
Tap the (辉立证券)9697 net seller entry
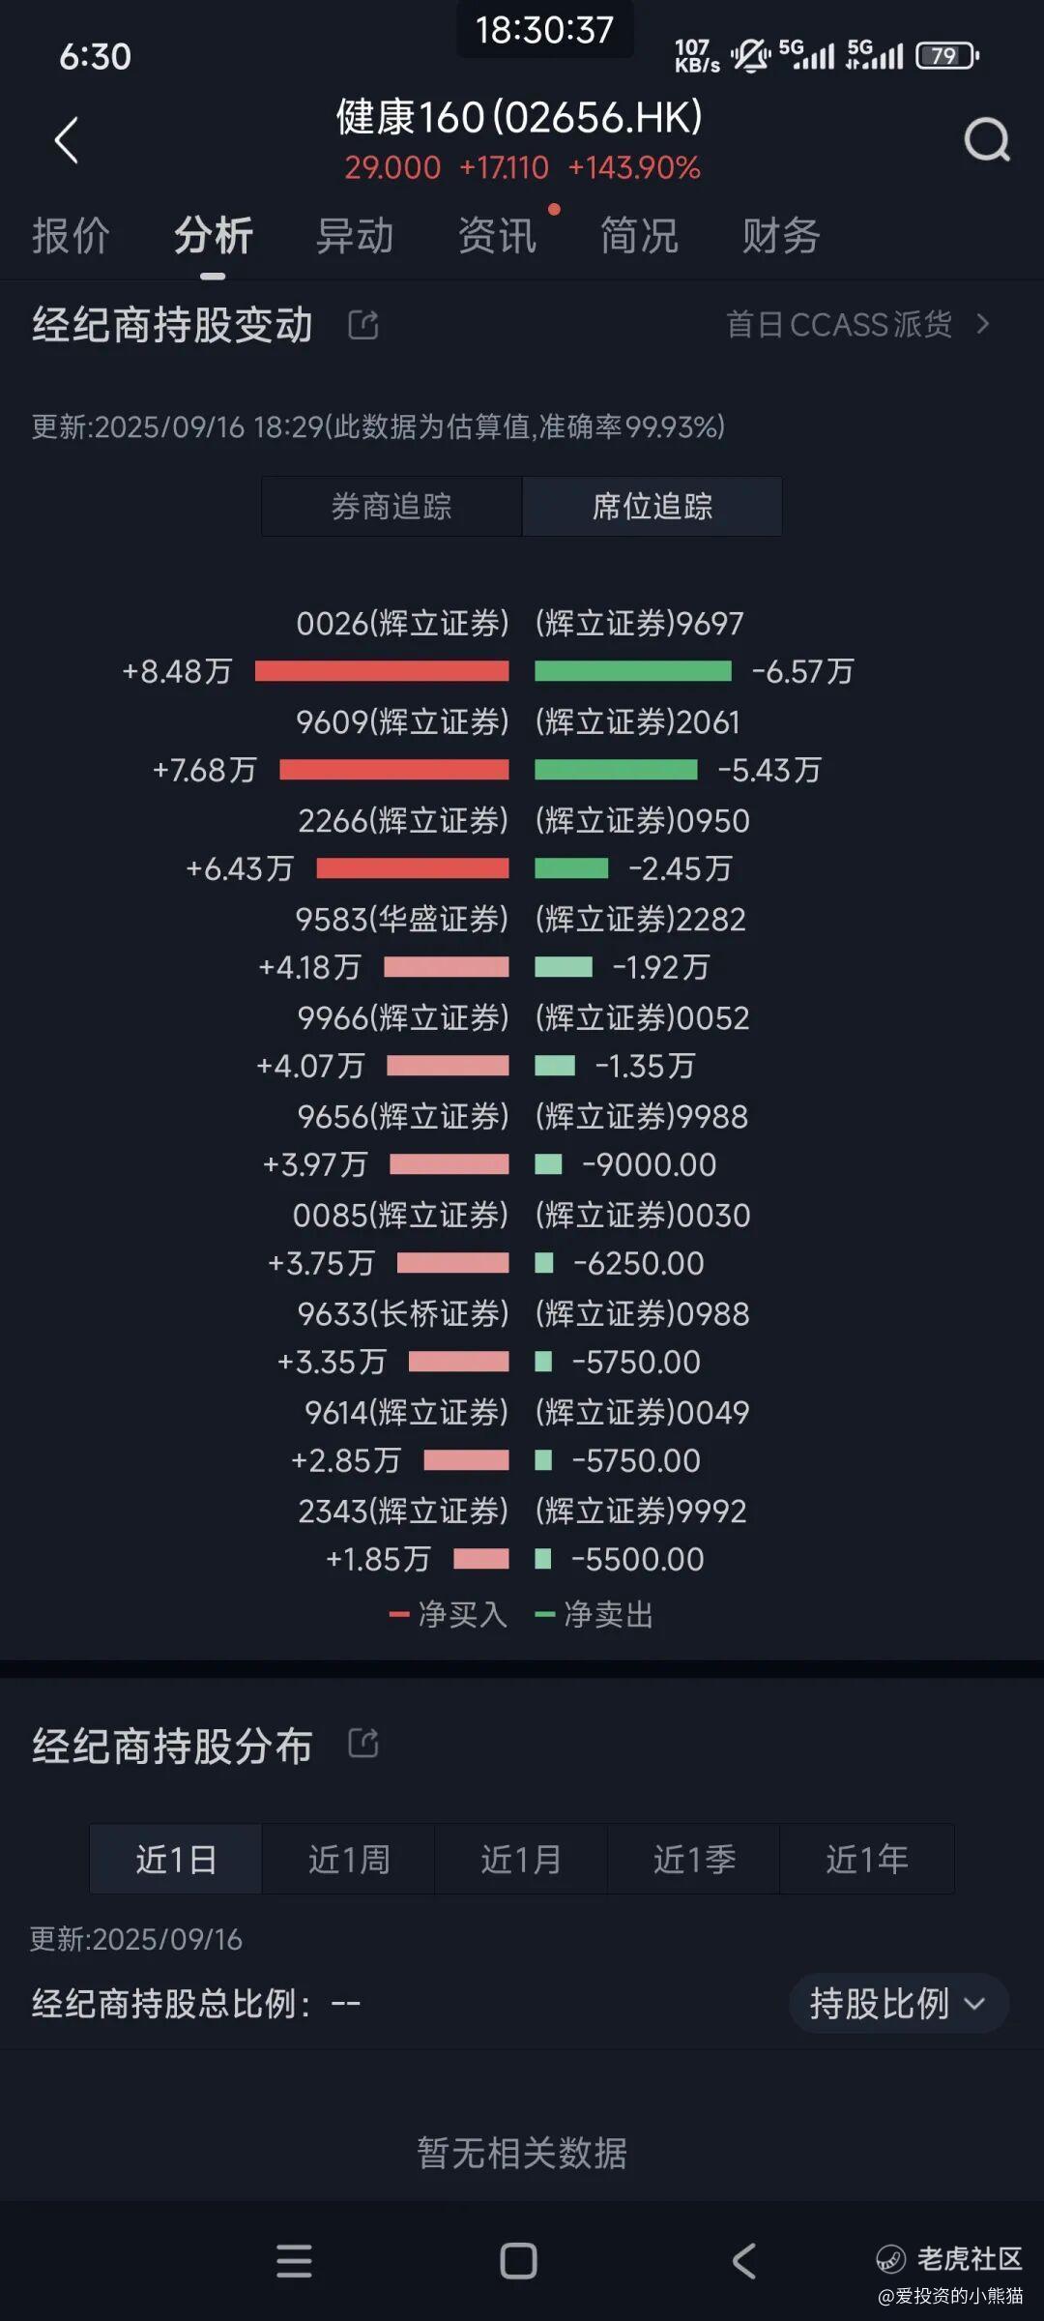[x=640, y=624]
